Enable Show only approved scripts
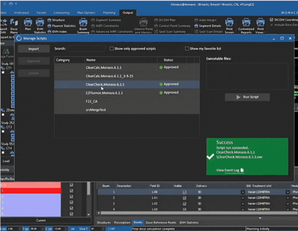298x231 pixels. tap(112, 49)
